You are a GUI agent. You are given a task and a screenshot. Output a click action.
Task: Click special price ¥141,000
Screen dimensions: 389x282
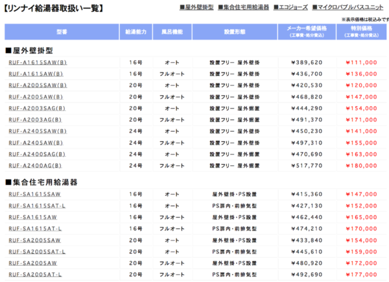coord(362,131)
